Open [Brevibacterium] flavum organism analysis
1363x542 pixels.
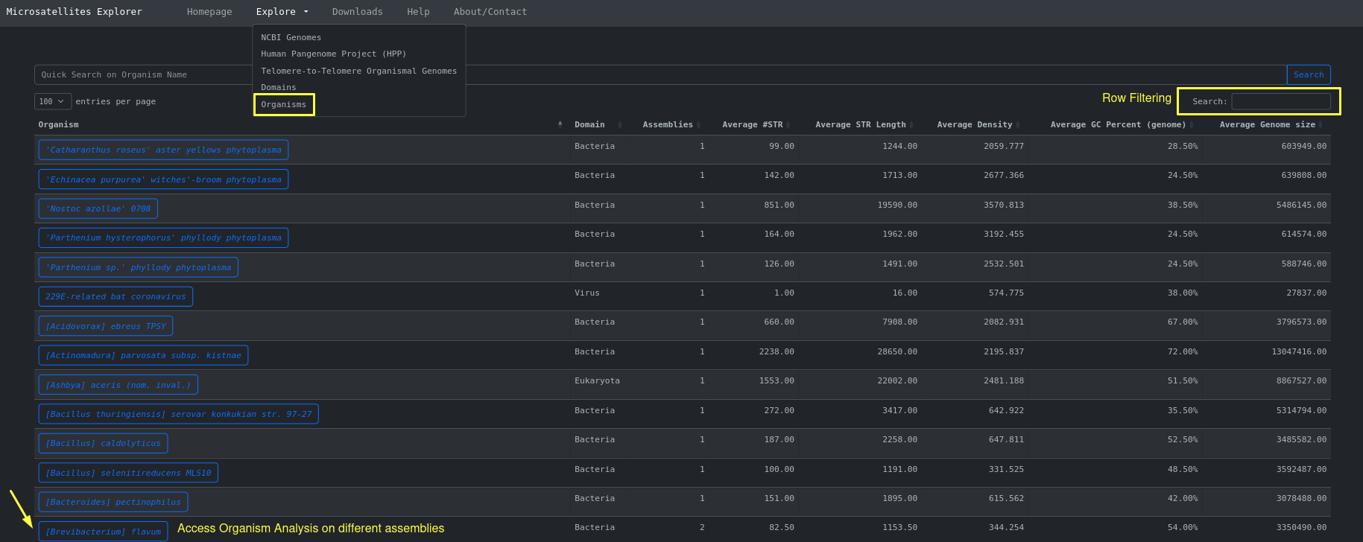(103, 532)
